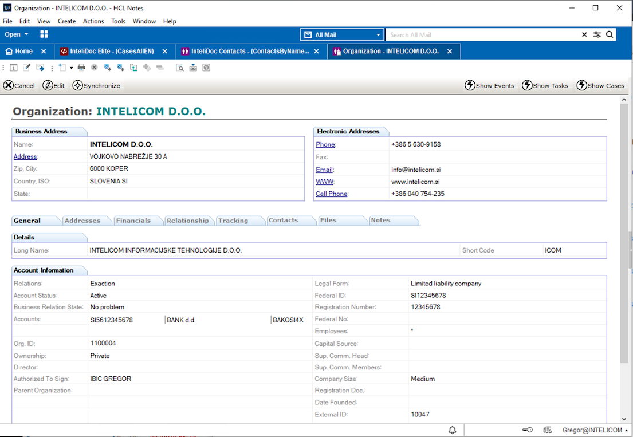The height and width of the screenshot is (437, 633).
Task: Open the document properties toolbar icon
Action: (x=13, y=68)
